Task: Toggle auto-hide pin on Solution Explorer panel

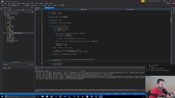Action: pyautogui.click(x=31, y=8)
